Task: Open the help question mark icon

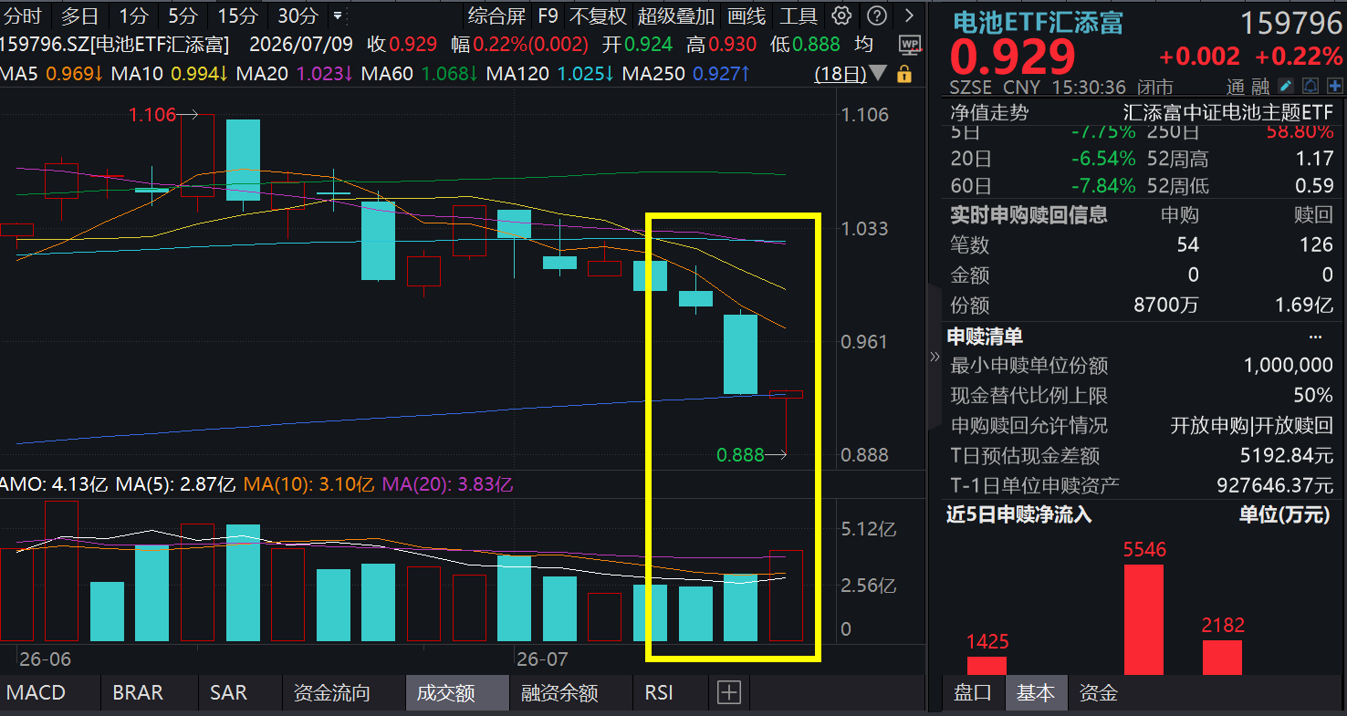Action: click(x=876, y=16)
